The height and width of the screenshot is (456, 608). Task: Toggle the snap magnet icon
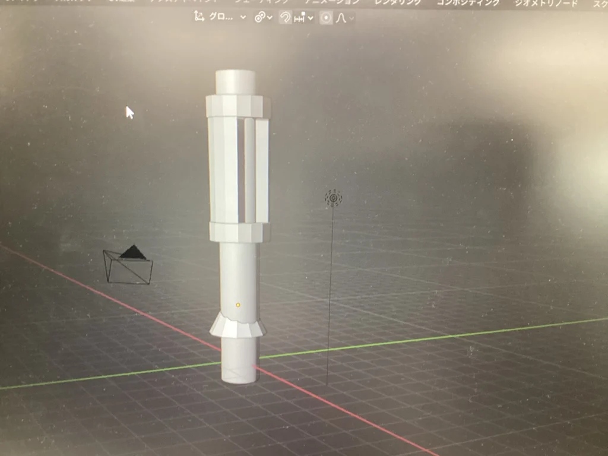[286, 18]
